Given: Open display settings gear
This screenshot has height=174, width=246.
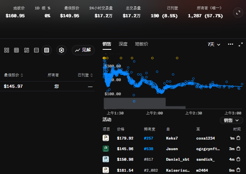Looking at the screenshot, I should (x=62, y=50).
